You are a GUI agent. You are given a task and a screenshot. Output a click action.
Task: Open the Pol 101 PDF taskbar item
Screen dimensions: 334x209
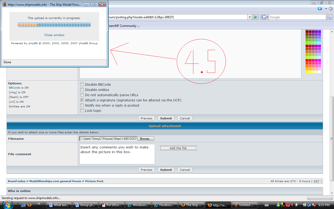tap(111, 205)
